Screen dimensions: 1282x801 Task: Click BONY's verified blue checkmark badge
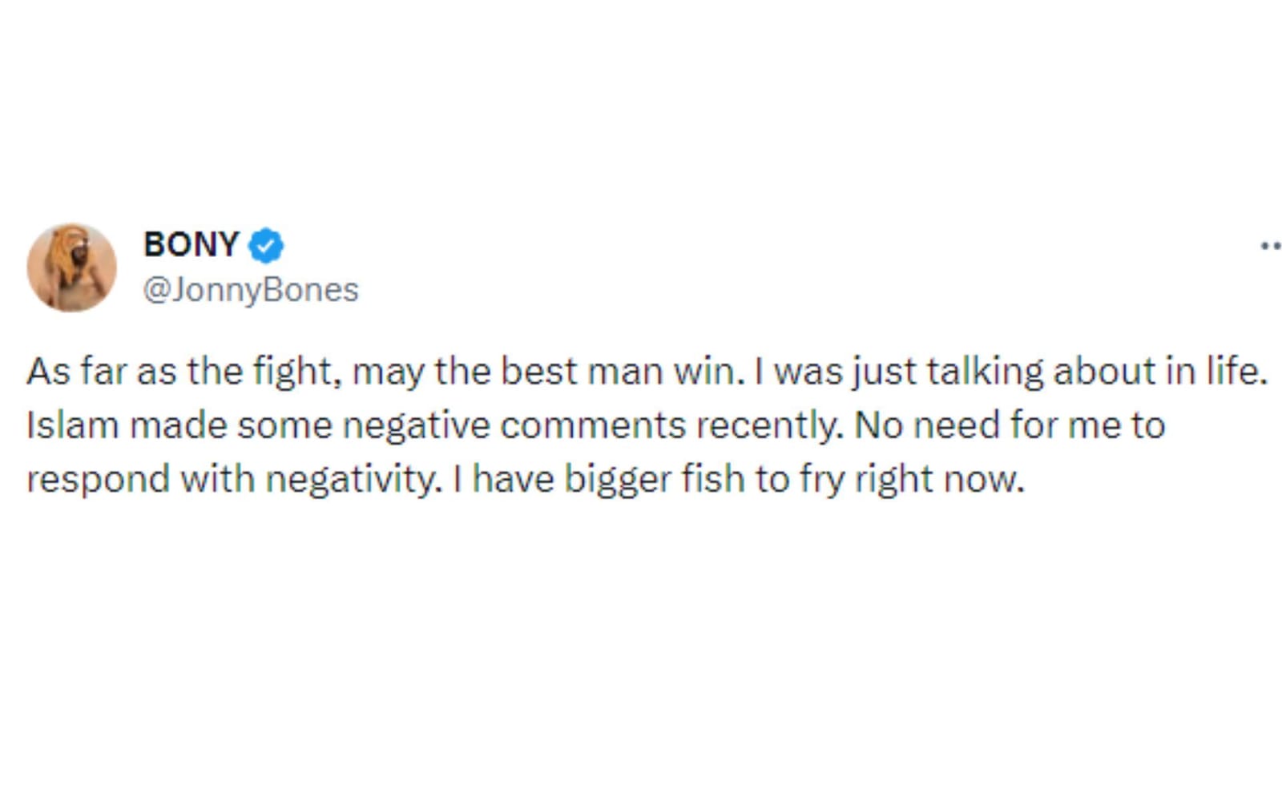[264, 246]
